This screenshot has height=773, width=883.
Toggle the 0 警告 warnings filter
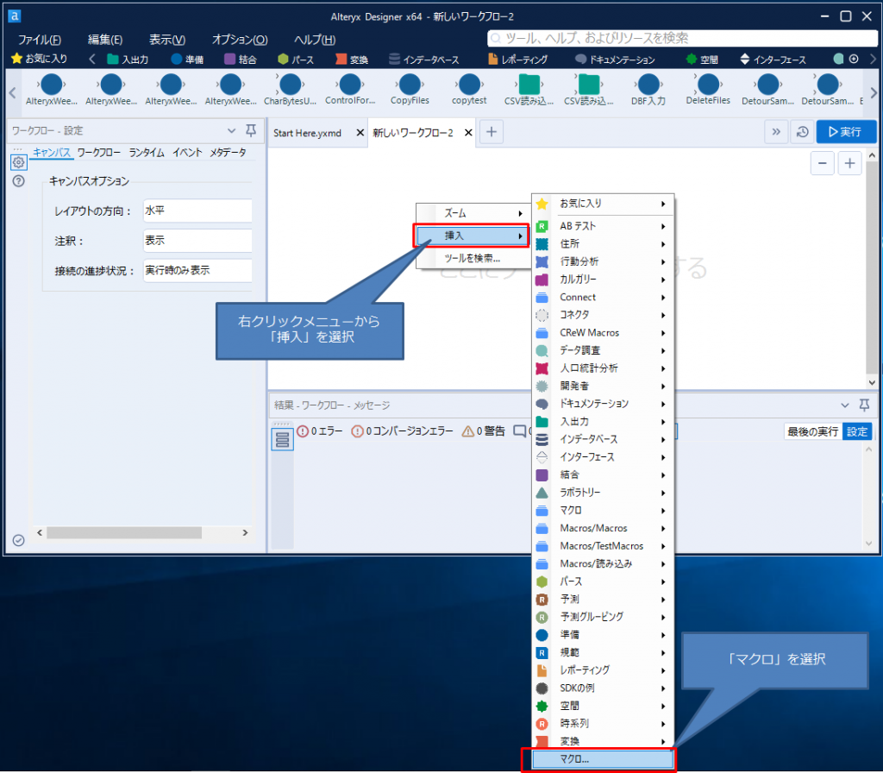[484, 431]
